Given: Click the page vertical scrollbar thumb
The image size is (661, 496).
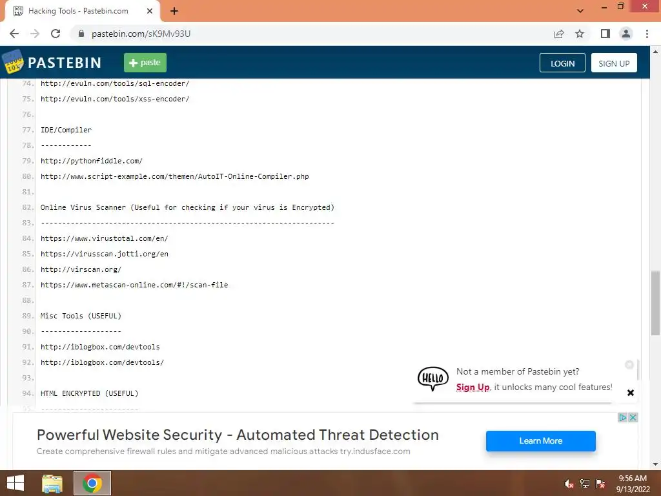Looking at the screenshot, I should [x=655, y=303].
